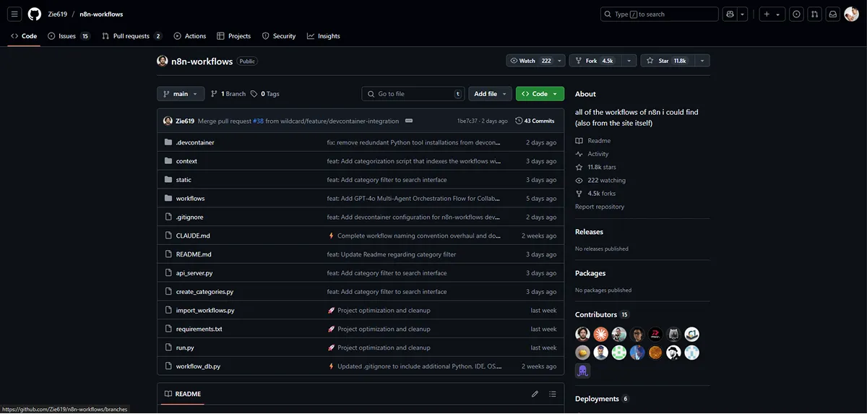This screenshot has height=414, width=867.
Task: Click the create new plus button
Action: pos(767,14)
